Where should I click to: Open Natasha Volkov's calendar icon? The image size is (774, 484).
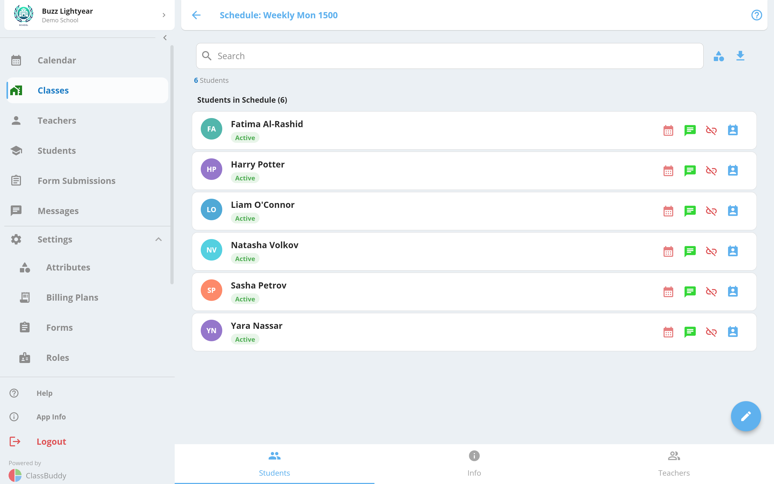pyautogui.click(x=668, y=251)
